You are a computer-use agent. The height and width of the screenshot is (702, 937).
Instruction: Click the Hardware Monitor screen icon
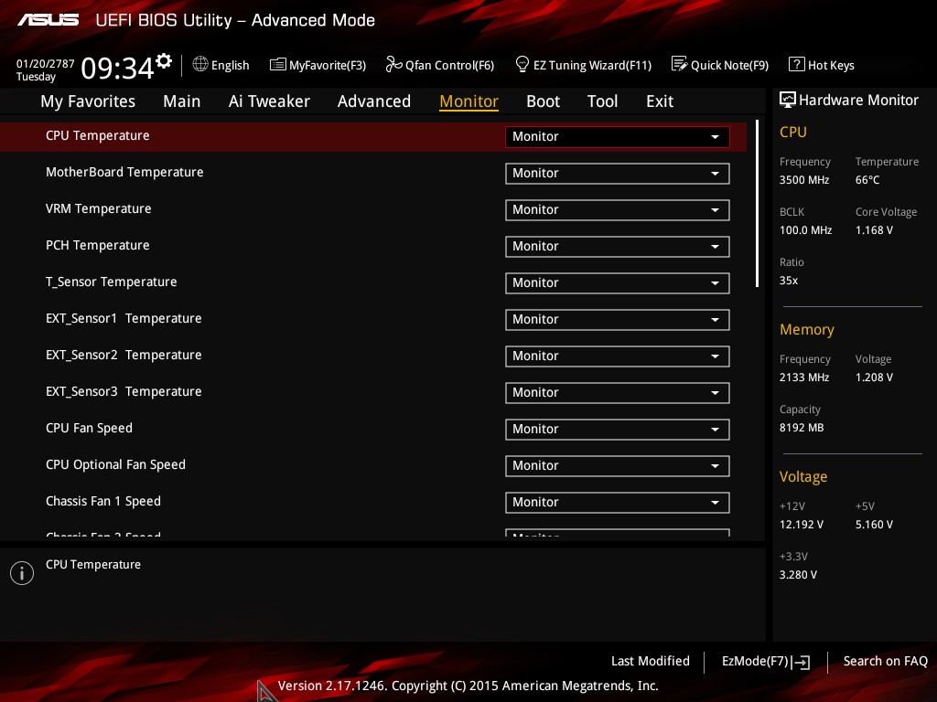788,100
